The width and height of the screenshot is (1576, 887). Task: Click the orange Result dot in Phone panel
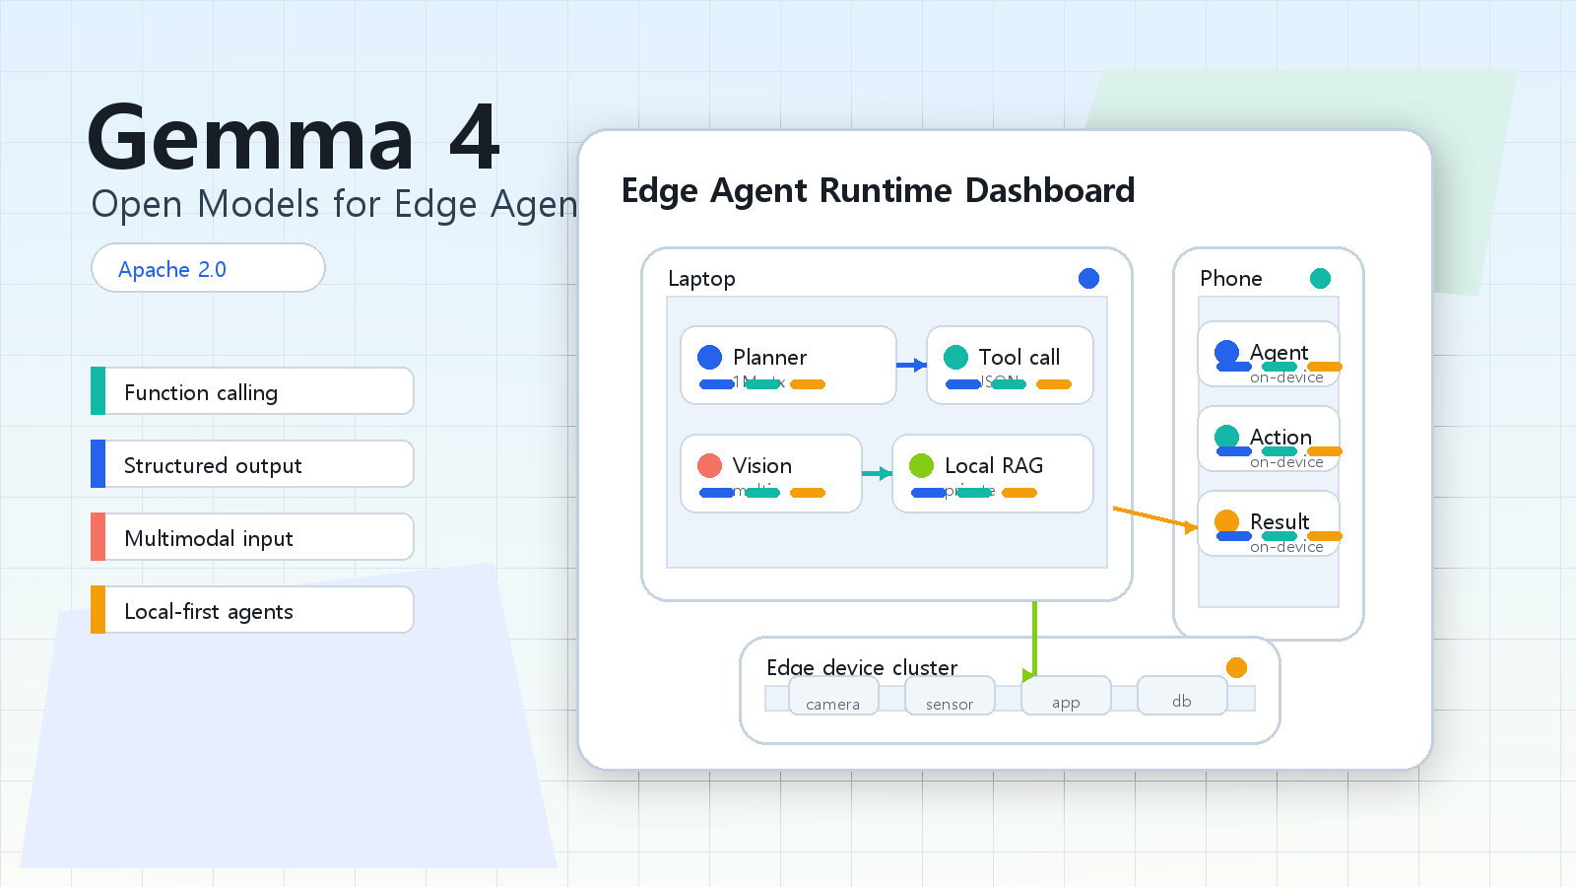(x=1226, y=521)
